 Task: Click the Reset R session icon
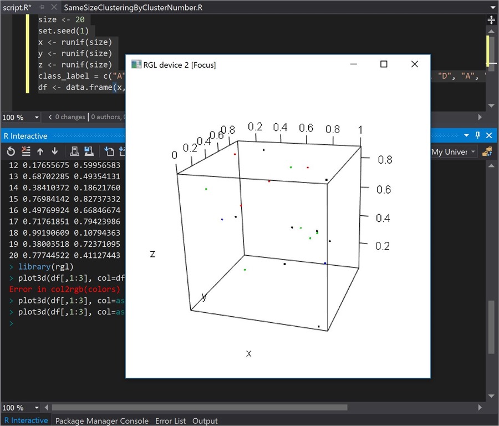11,151
